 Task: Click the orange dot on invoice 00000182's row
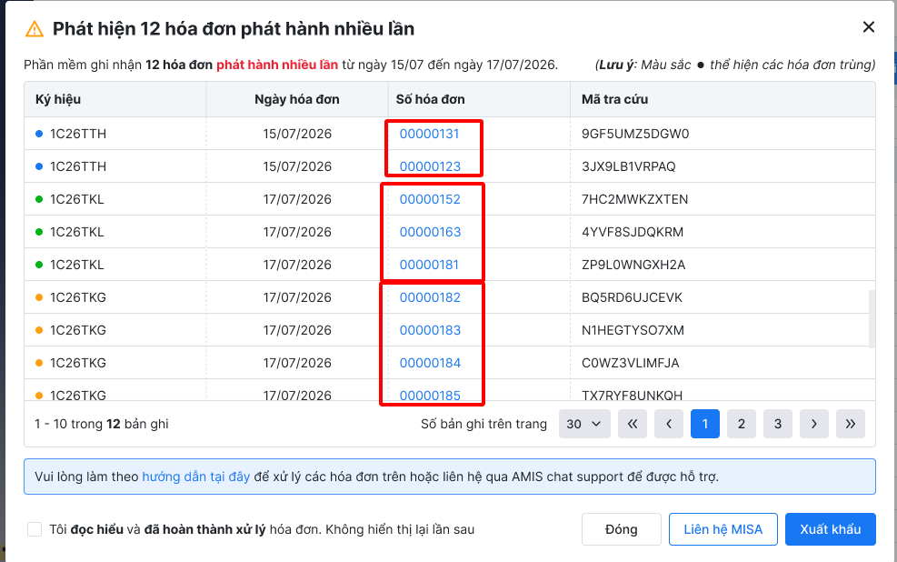click(39, 297)
